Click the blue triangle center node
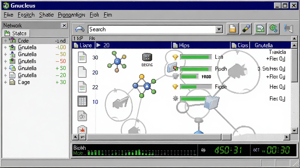Screen dimensions: 300x168 click(147, 86)
